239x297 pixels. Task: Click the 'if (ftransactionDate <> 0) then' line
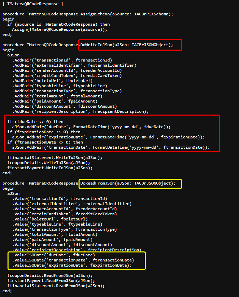pyautogui.click(x=45, y=142)
